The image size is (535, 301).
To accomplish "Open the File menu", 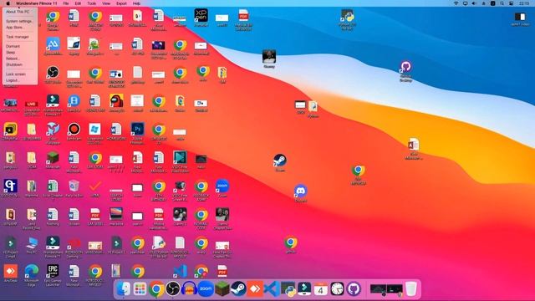I will 66,3.
